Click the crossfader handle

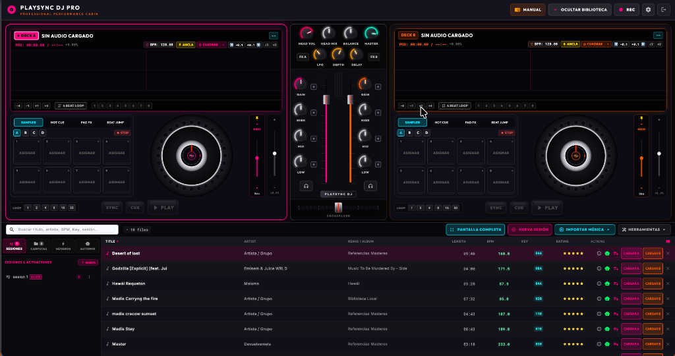(338, 207)
